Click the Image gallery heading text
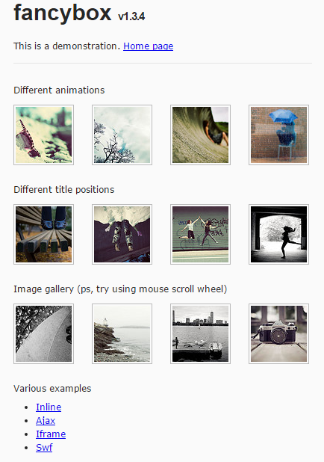This screenshot has width=324, height=462. coord(120,289)
